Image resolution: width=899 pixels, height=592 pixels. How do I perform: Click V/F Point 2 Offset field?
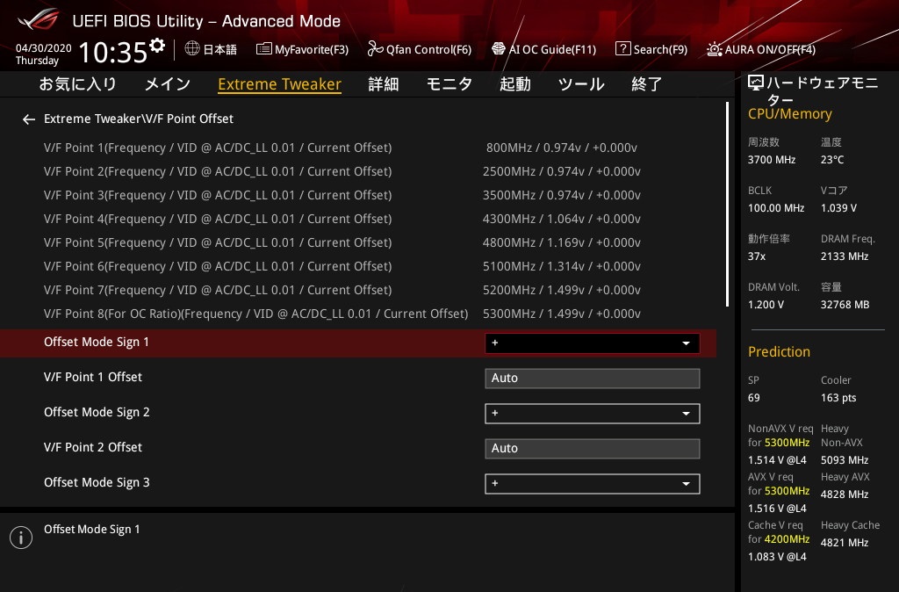(x=593, y=449)
